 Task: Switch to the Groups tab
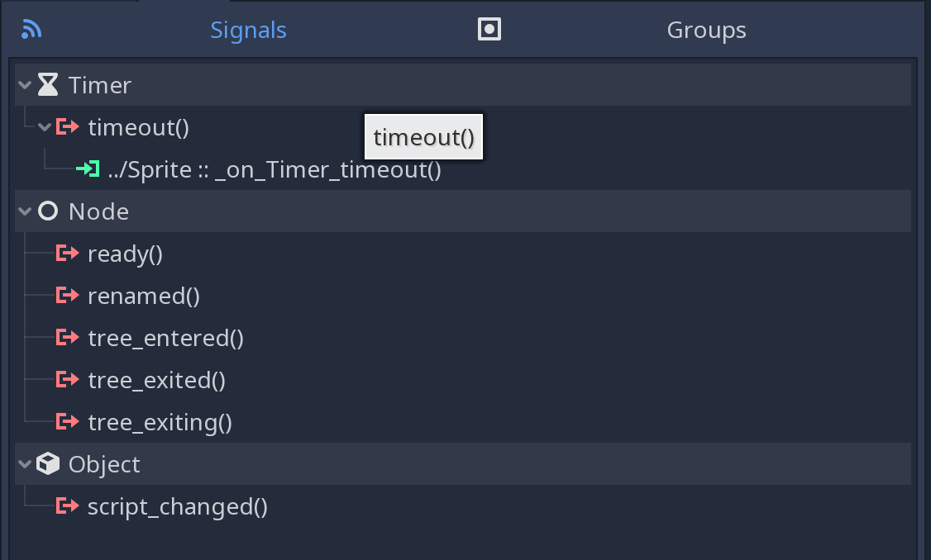point(706,31)
